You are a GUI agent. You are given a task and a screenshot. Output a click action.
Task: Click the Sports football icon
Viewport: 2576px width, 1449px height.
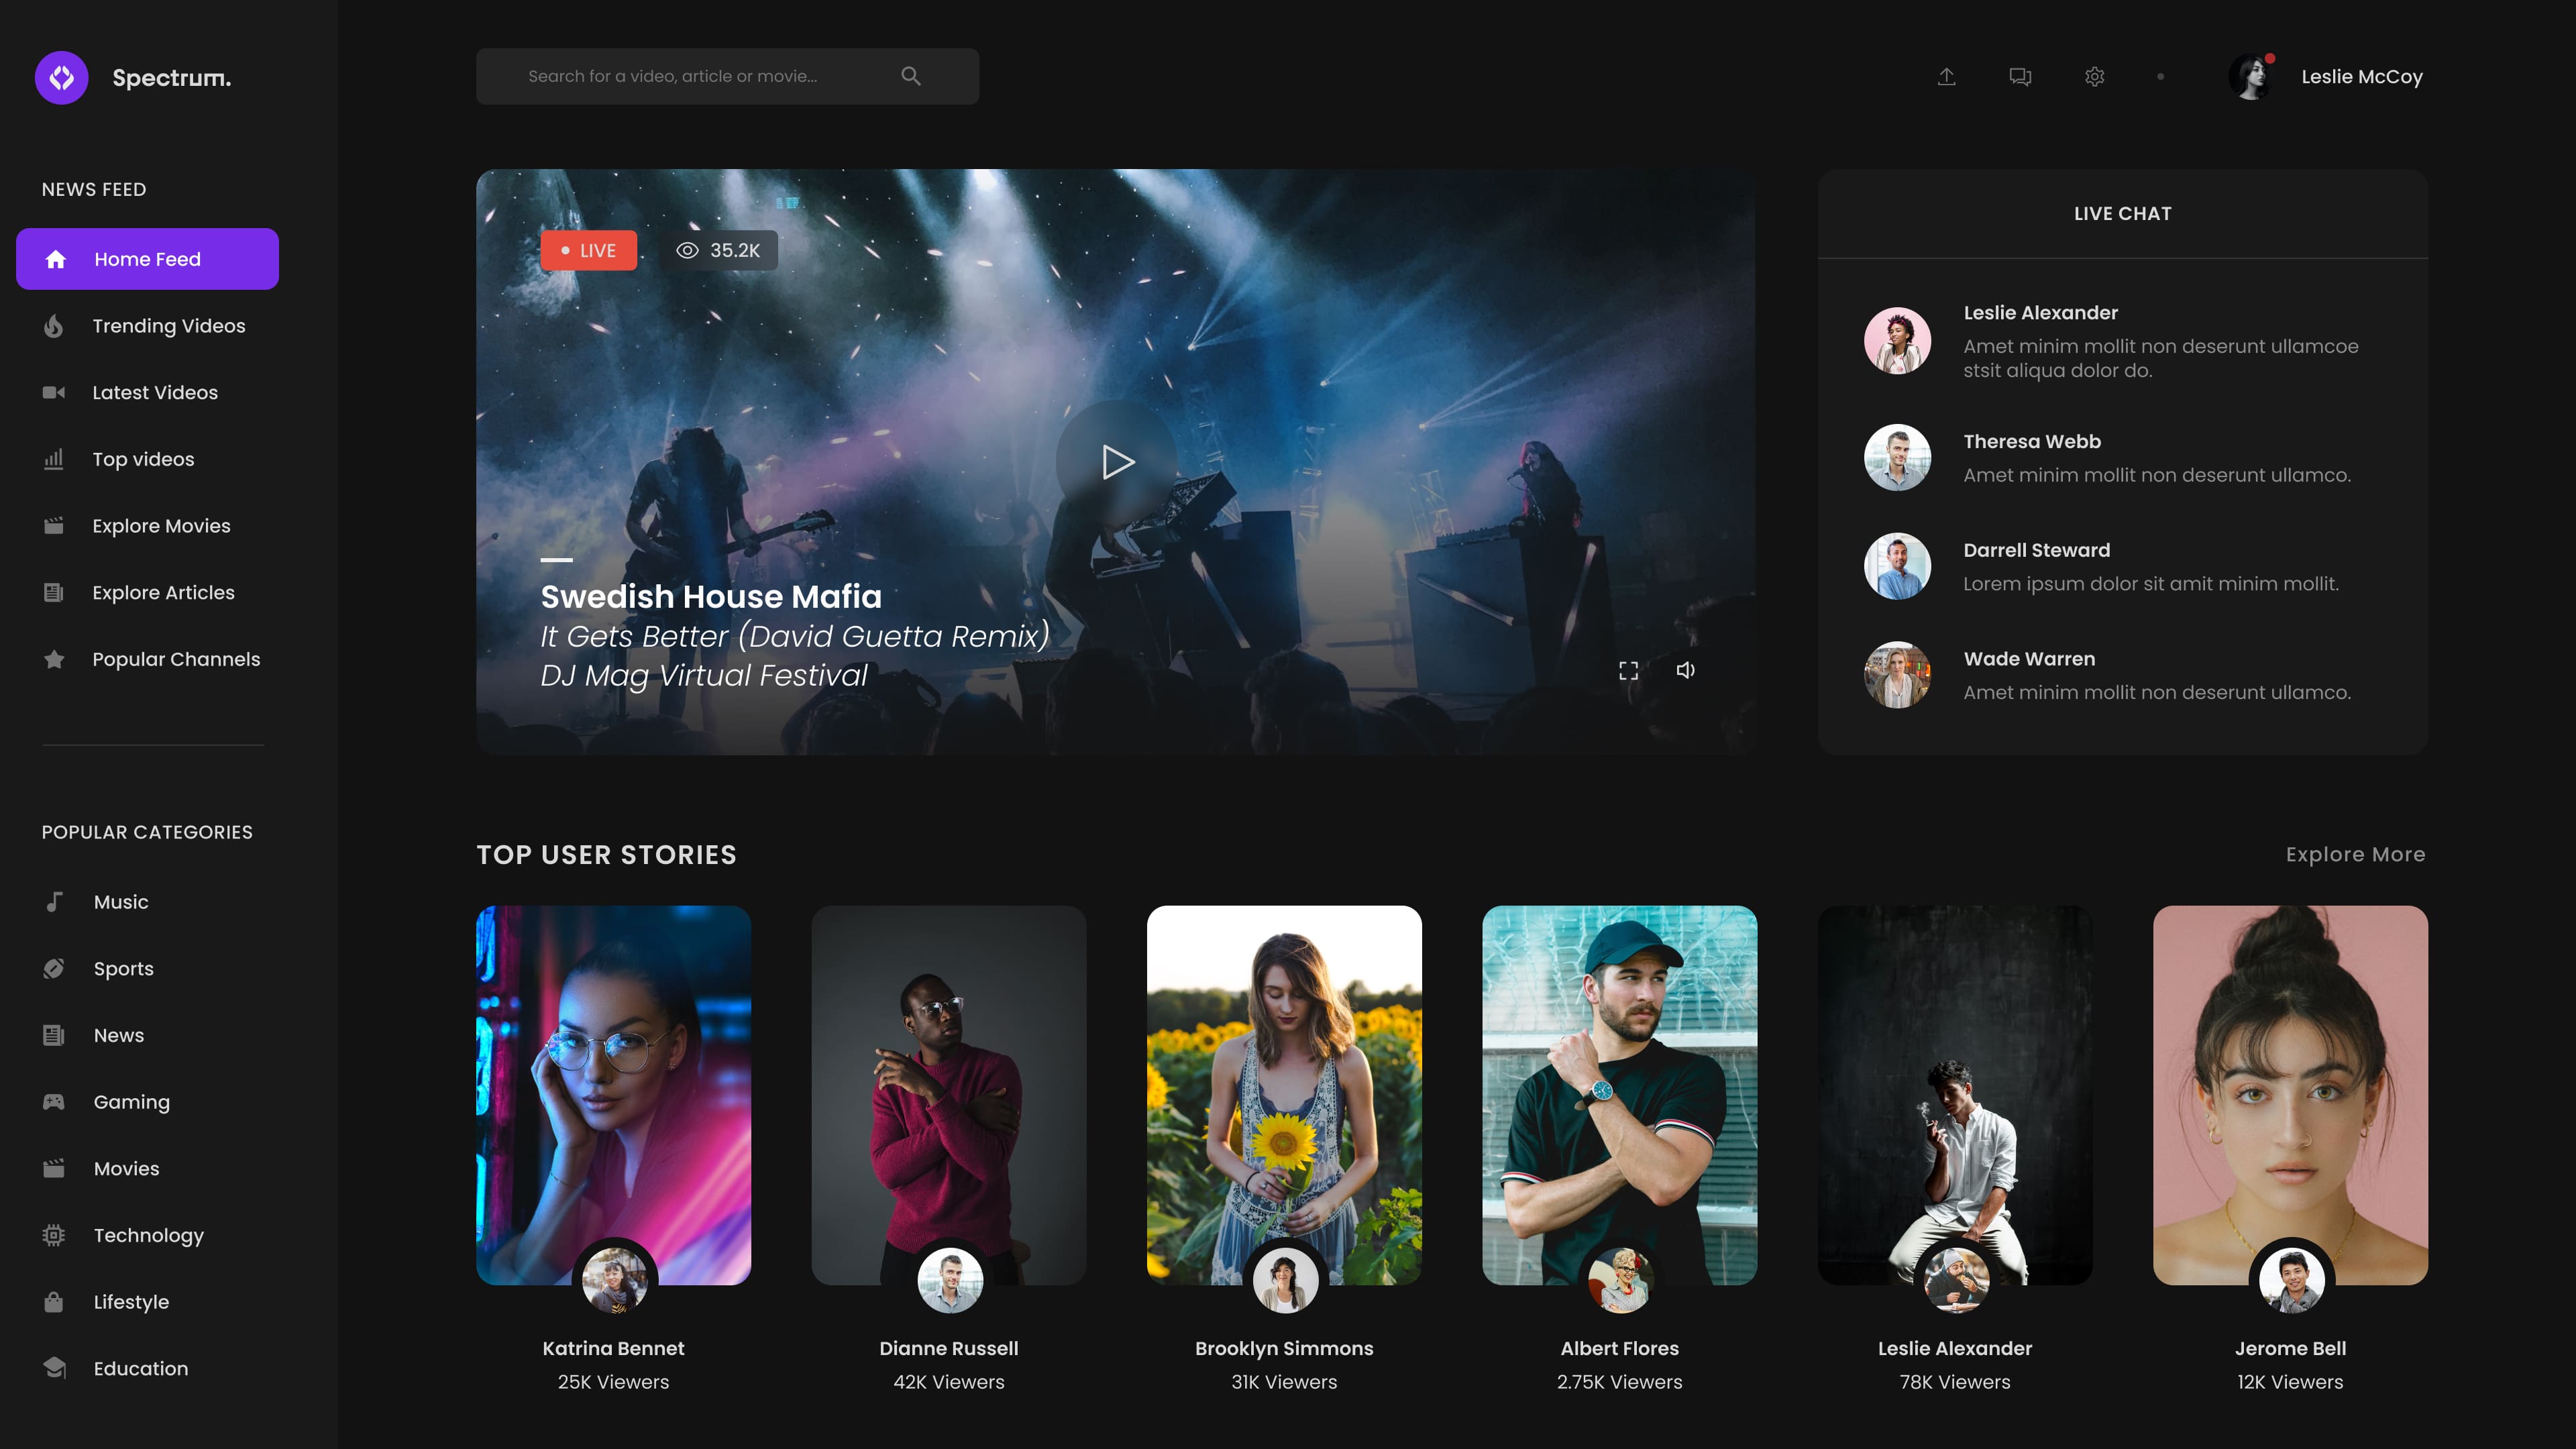coord(54,968)
